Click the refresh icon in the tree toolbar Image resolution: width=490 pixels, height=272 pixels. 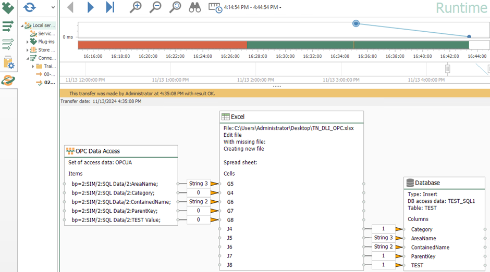click(x=30, y=7)
